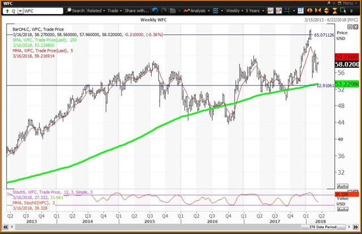The image size is (362, 234).
Task: Click the red 59.2169 price tag
Action: pyautogui.click(x=347, y=57)
